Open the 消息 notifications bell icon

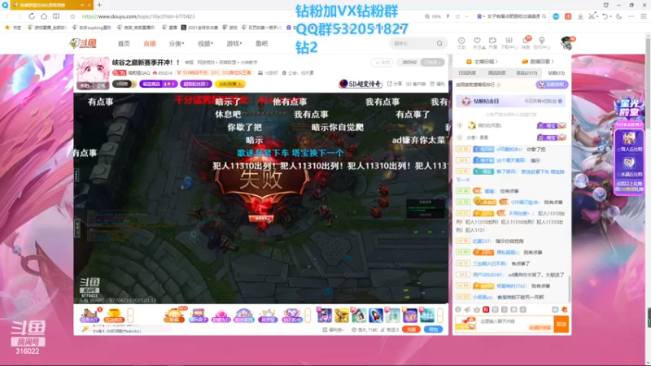pos(526,43)
